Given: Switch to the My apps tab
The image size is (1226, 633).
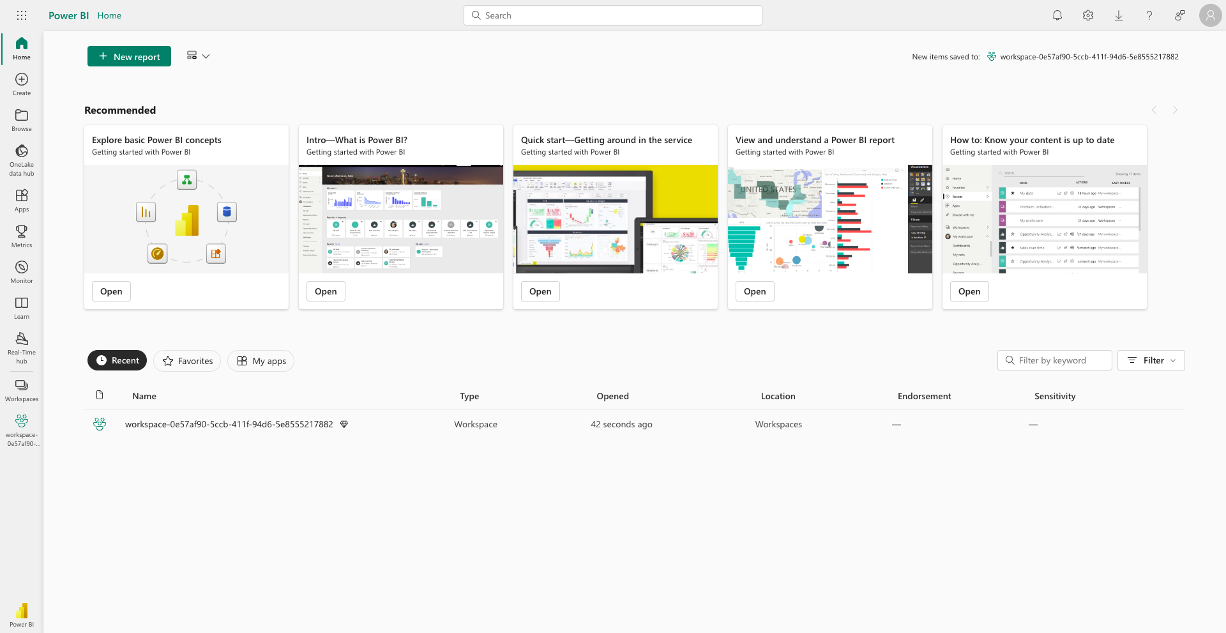Looking at the screenshot, I should pyautogui.click(x=261, y=361).
